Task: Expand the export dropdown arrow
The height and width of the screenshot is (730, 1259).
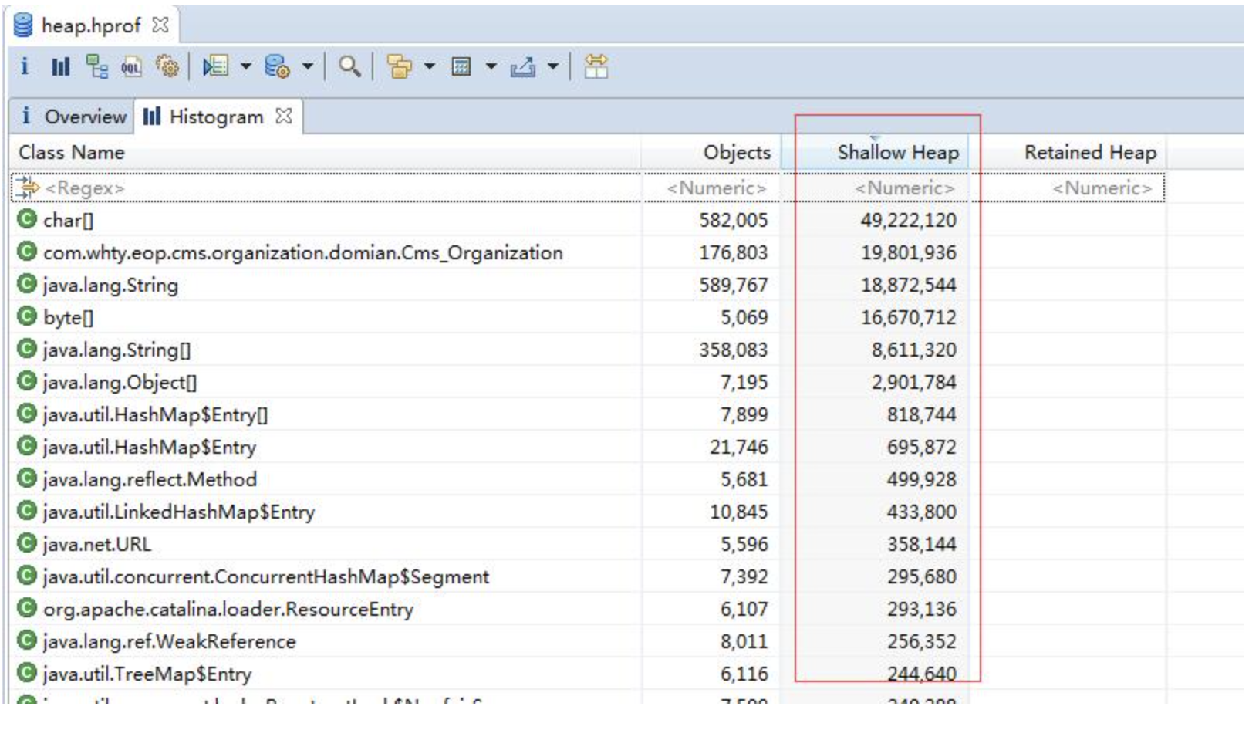Action: [x=553, y=67]
